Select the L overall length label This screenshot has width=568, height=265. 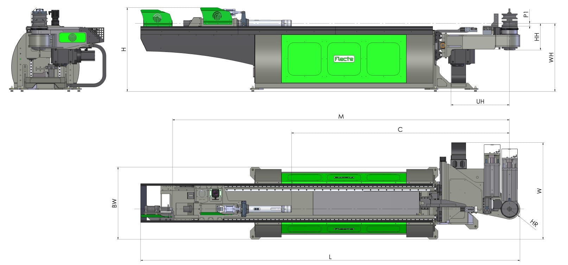pyautogui.click(x=330, y=257)
